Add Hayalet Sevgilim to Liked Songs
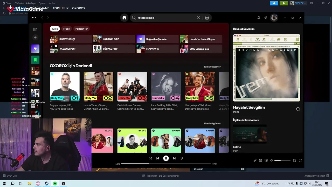This screenshot has width=332, height=187. [x=298, y=109]
